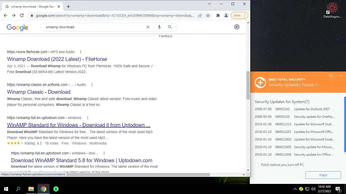
Task: Open Winamp Classic - Download result
Action: pos(39,92)
